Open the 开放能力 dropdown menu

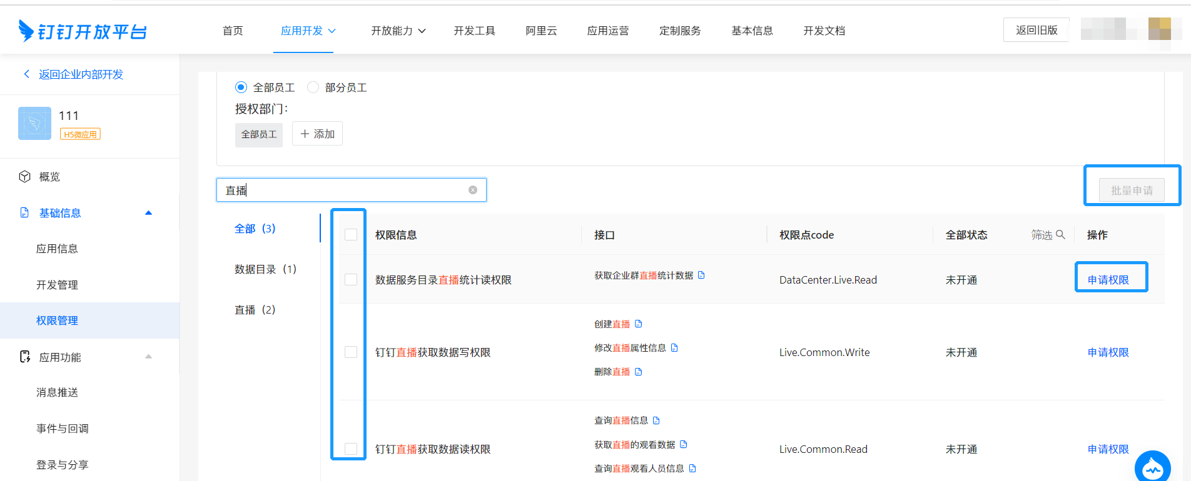tap(398, 31)
